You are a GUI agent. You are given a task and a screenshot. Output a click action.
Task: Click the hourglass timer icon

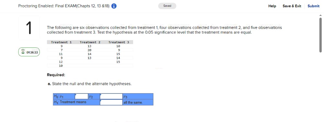[23, 52]
